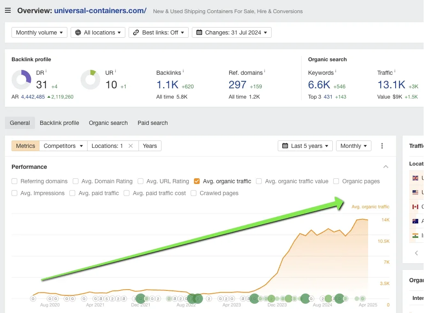
Task: Switch to the Organic search tab
Action: click(x=108, y=123)
